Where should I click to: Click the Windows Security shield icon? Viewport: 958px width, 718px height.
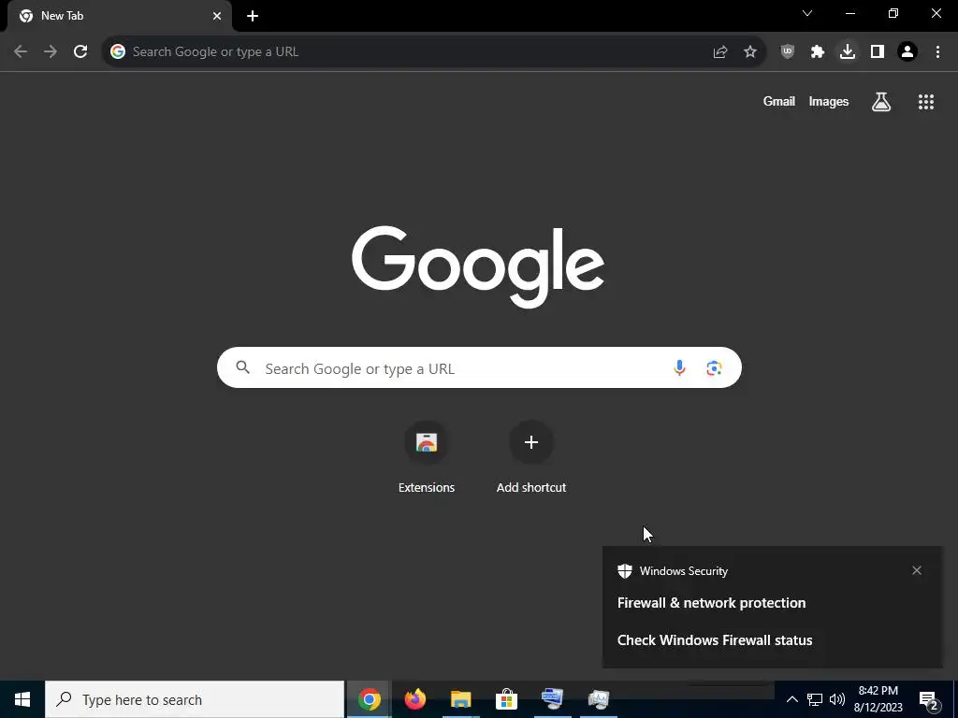point(624,571)
